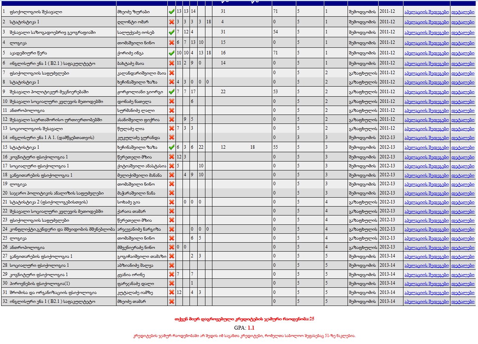Click the red cross icon in row 28
This screenshot has width=478, height=344.
coord(171,266)
